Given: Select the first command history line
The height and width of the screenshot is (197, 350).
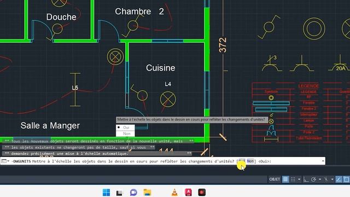Looking at the screenshot, I should pyautogui.click(x=99, y=141).
